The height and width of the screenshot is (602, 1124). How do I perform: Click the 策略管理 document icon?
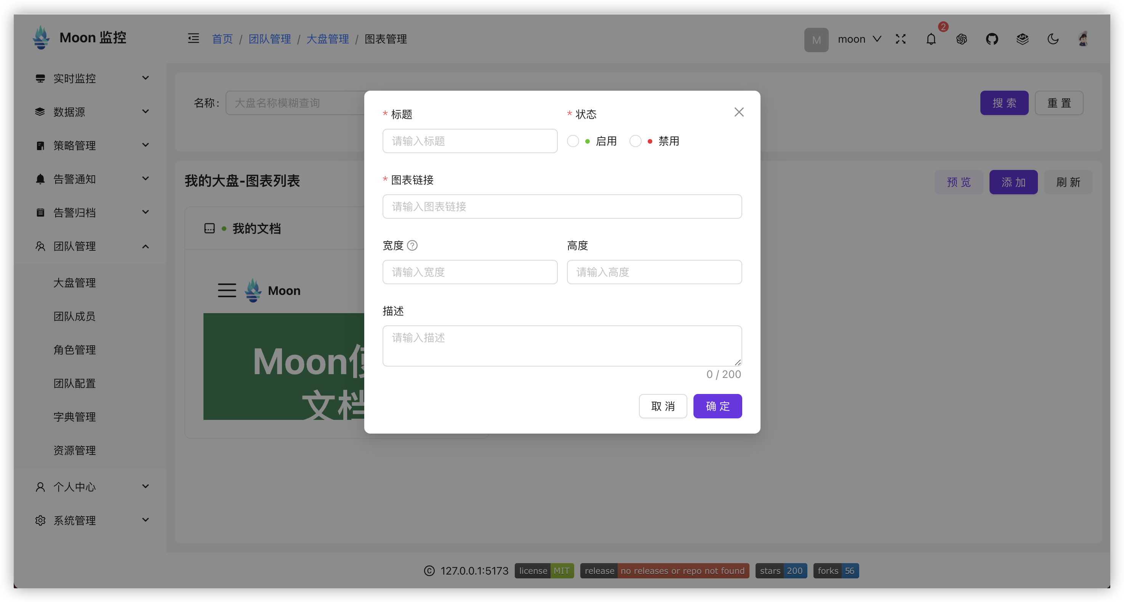(x=40, y=146)
